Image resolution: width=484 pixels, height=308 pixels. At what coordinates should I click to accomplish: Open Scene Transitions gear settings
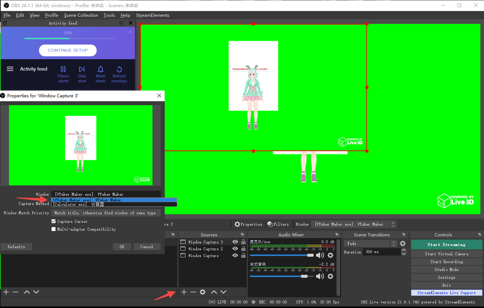pos(403,244)
